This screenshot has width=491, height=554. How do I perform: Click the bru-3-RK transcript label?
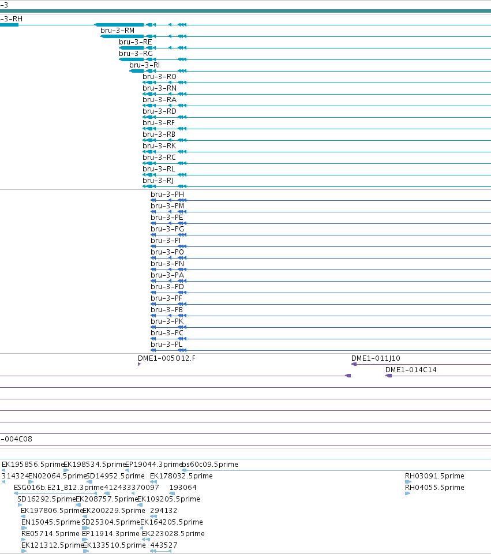click(159, 146)
